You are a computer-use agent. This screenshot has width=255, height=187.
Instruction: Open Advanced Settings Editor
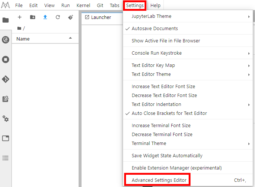click(x=188, y=180)
